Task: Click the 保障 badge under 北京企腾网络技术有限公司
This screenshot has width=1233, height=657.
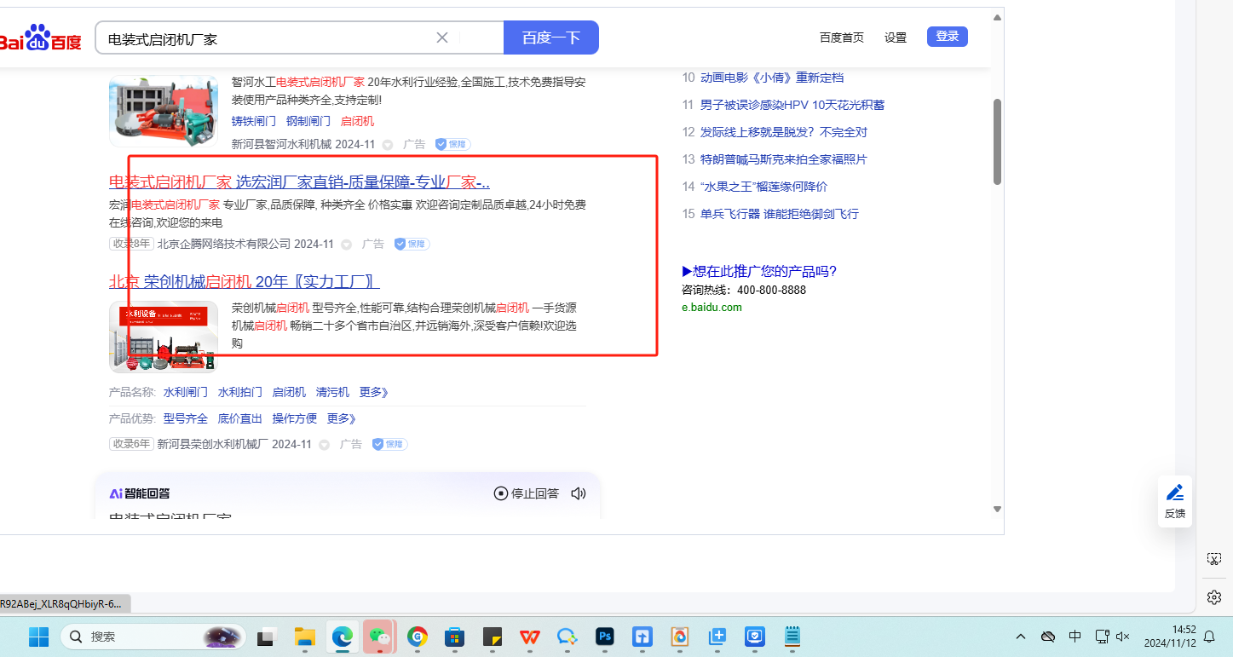Action: (412, 244)
